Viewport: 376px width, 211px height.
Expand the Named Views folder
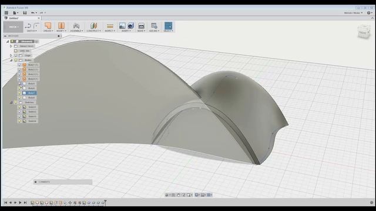[x=11, y=46]
